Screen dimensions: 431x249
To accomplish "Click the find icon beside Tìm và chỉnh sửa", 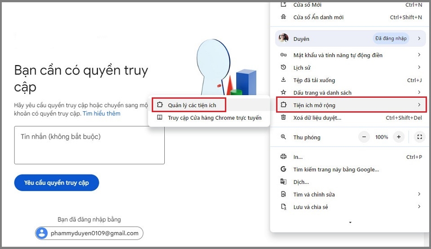I will [283, 194].
